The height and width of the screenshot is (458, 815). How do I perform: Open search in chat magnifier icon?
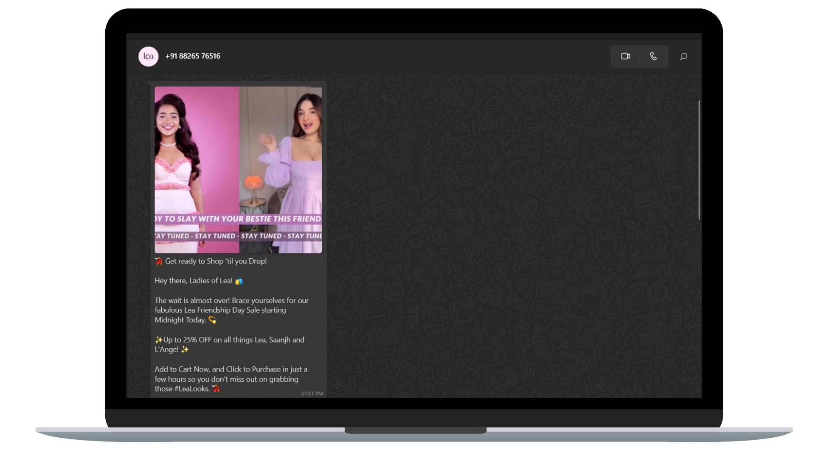coord(683,56)
